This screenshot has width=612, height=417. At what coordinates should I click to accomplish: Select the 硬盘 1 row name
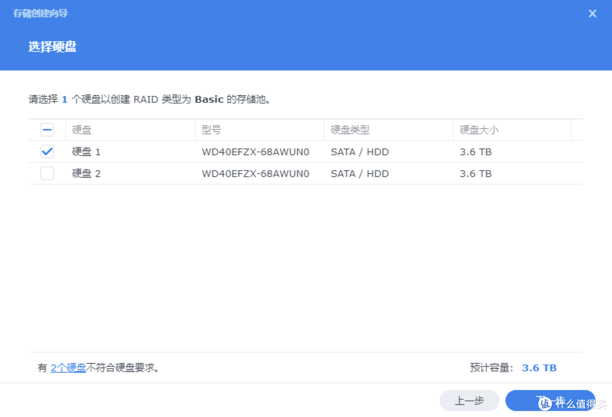point(86,152)
